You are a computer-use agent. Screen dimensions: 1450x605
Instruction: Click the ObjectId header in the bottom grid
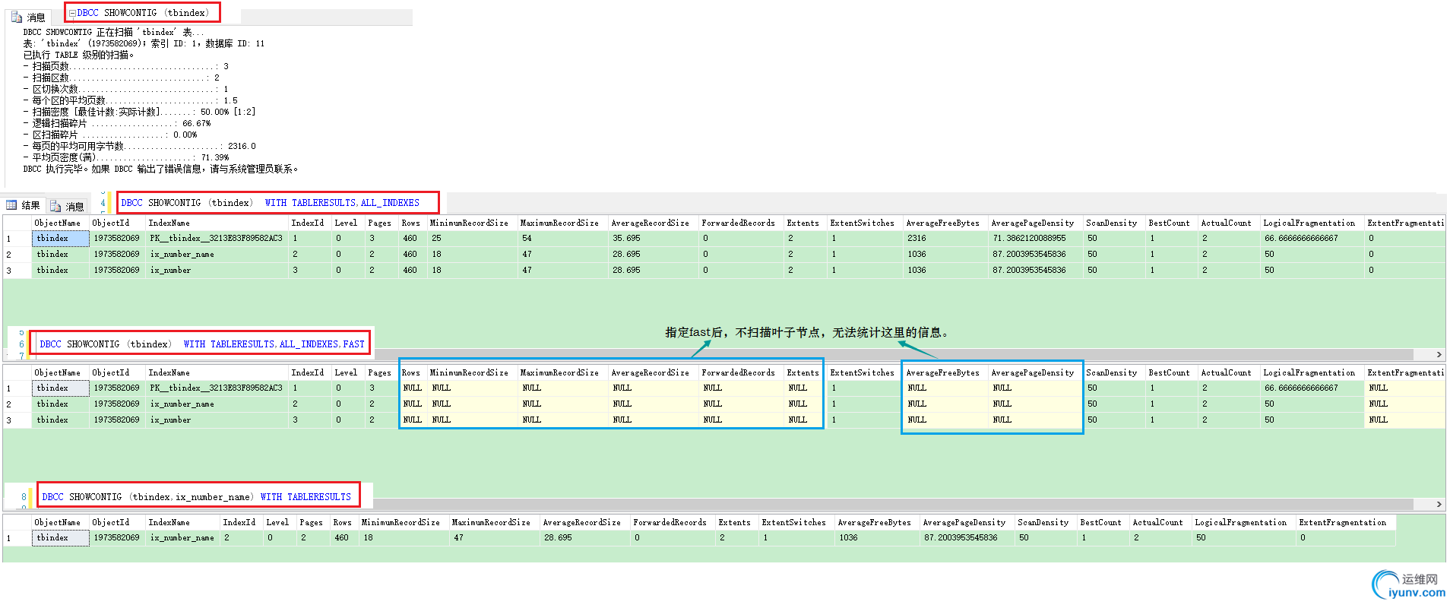pyautogui.click(x=118, y=522)
